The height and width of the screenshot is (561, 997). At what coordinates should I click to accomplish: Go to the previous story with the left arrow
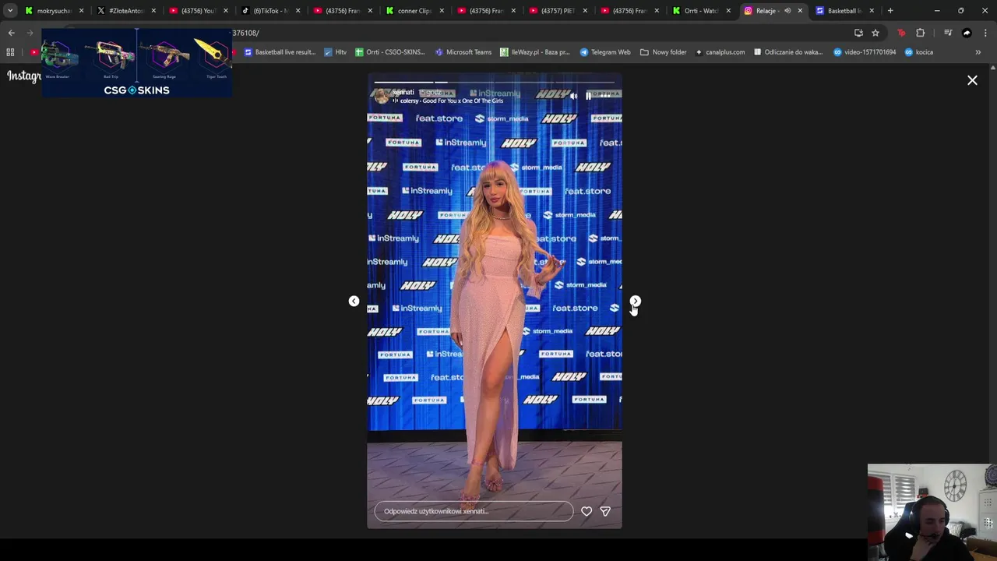pos(354,301)
